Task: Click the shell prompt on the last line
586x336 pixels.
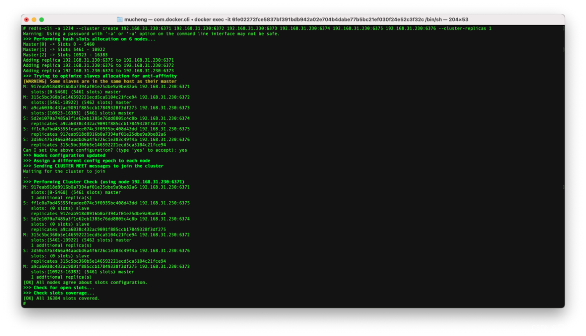Action: pos(24,303)
